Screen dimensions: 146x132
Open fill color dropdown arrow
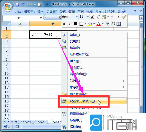[x=94, y=24]
